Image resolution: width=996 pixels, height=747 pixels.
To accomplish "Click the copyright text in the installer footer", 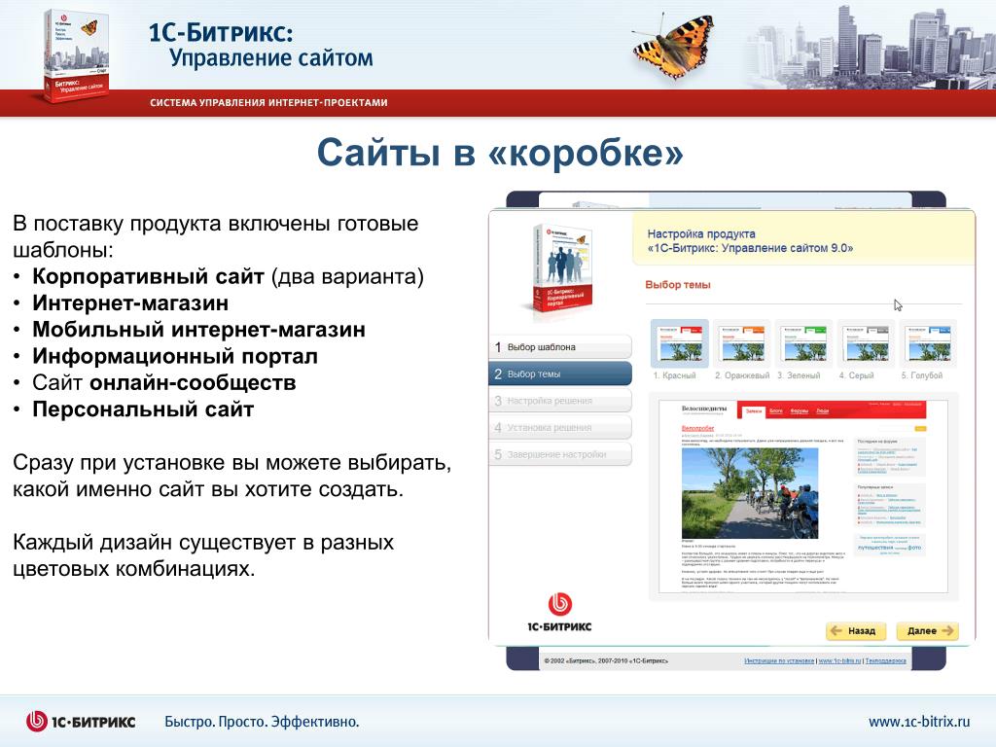I will pyautogui.click(x=606, y=660).
